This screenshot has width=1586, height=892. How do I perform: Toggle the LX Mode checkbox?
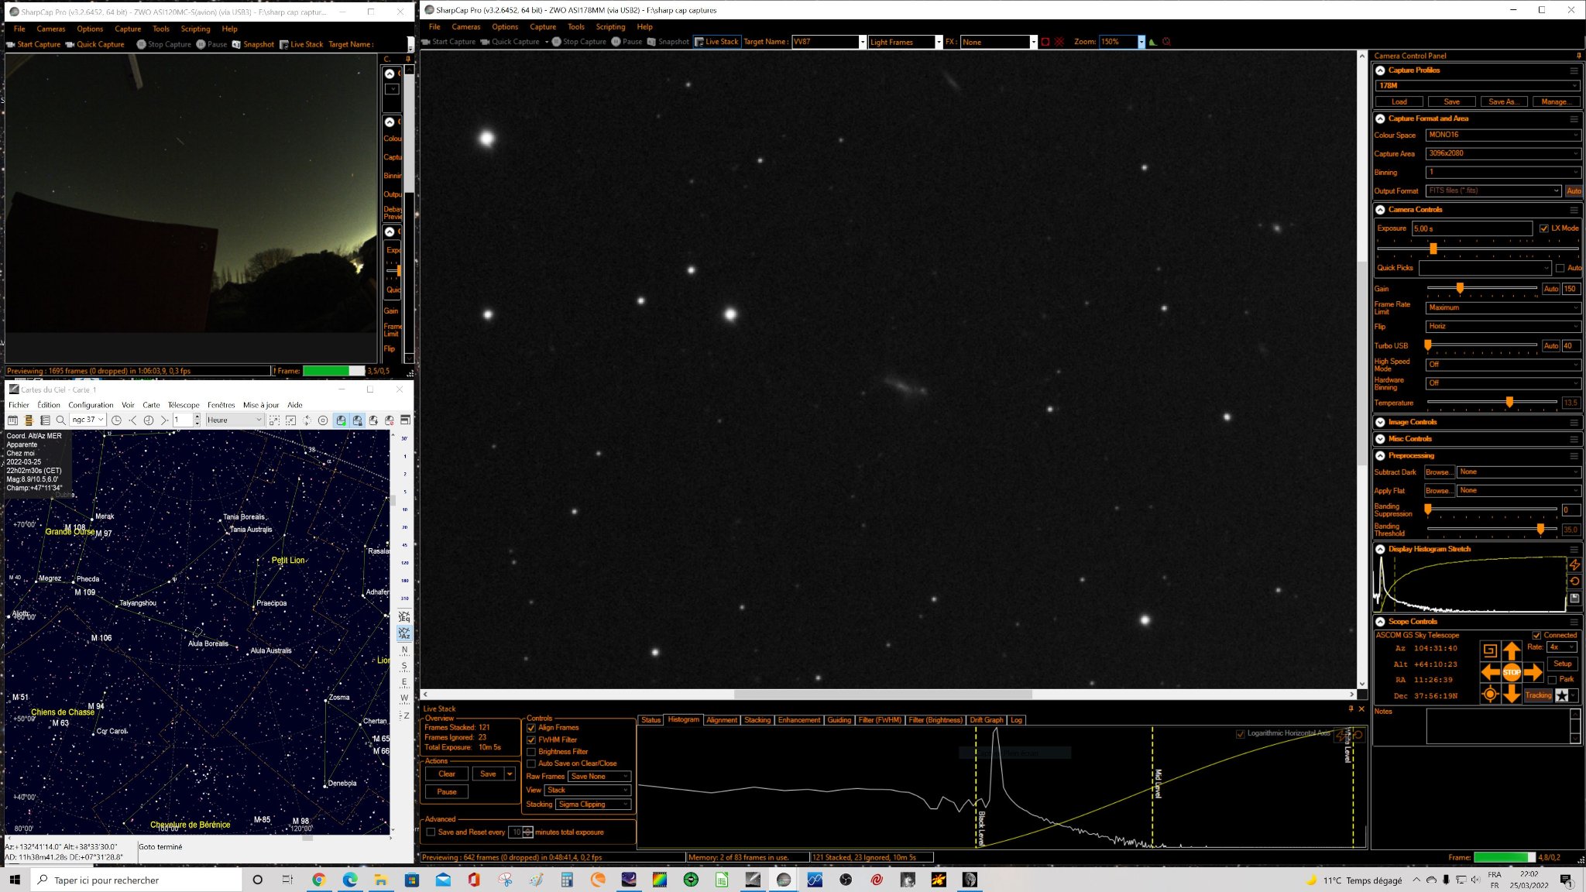(x=1544, y=228)
